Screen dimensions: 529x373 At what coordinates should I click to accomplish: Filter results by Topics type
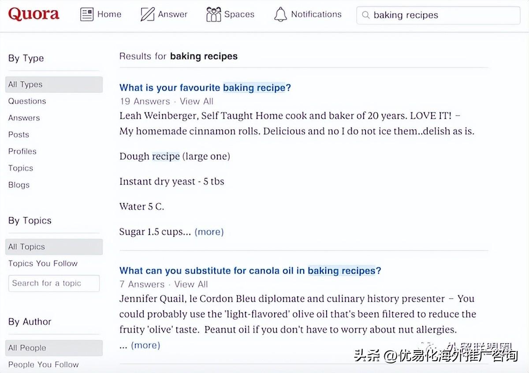coord(20,168)
